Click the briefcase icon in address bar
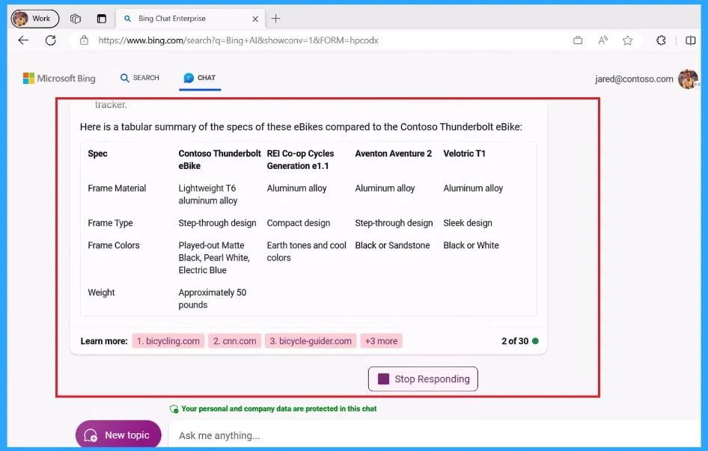This screenshot has height=451, width=708. pos(578,40)
